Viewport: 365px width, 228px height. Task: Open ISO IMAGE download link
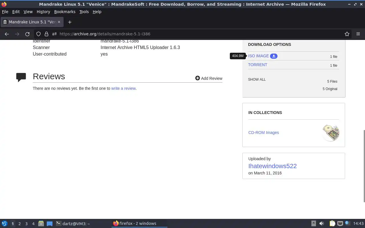(258, 56)
